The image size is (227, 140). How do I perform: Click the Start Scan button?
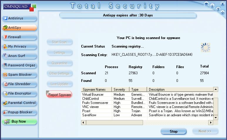click(x=60, y=42)
